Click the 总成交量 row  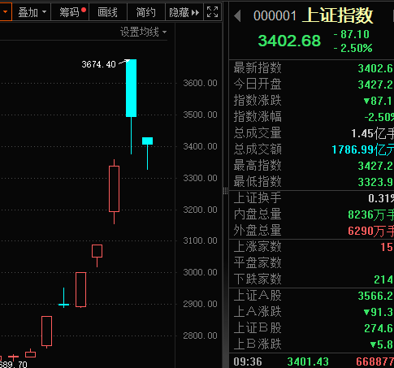click(x=311, y=133)
